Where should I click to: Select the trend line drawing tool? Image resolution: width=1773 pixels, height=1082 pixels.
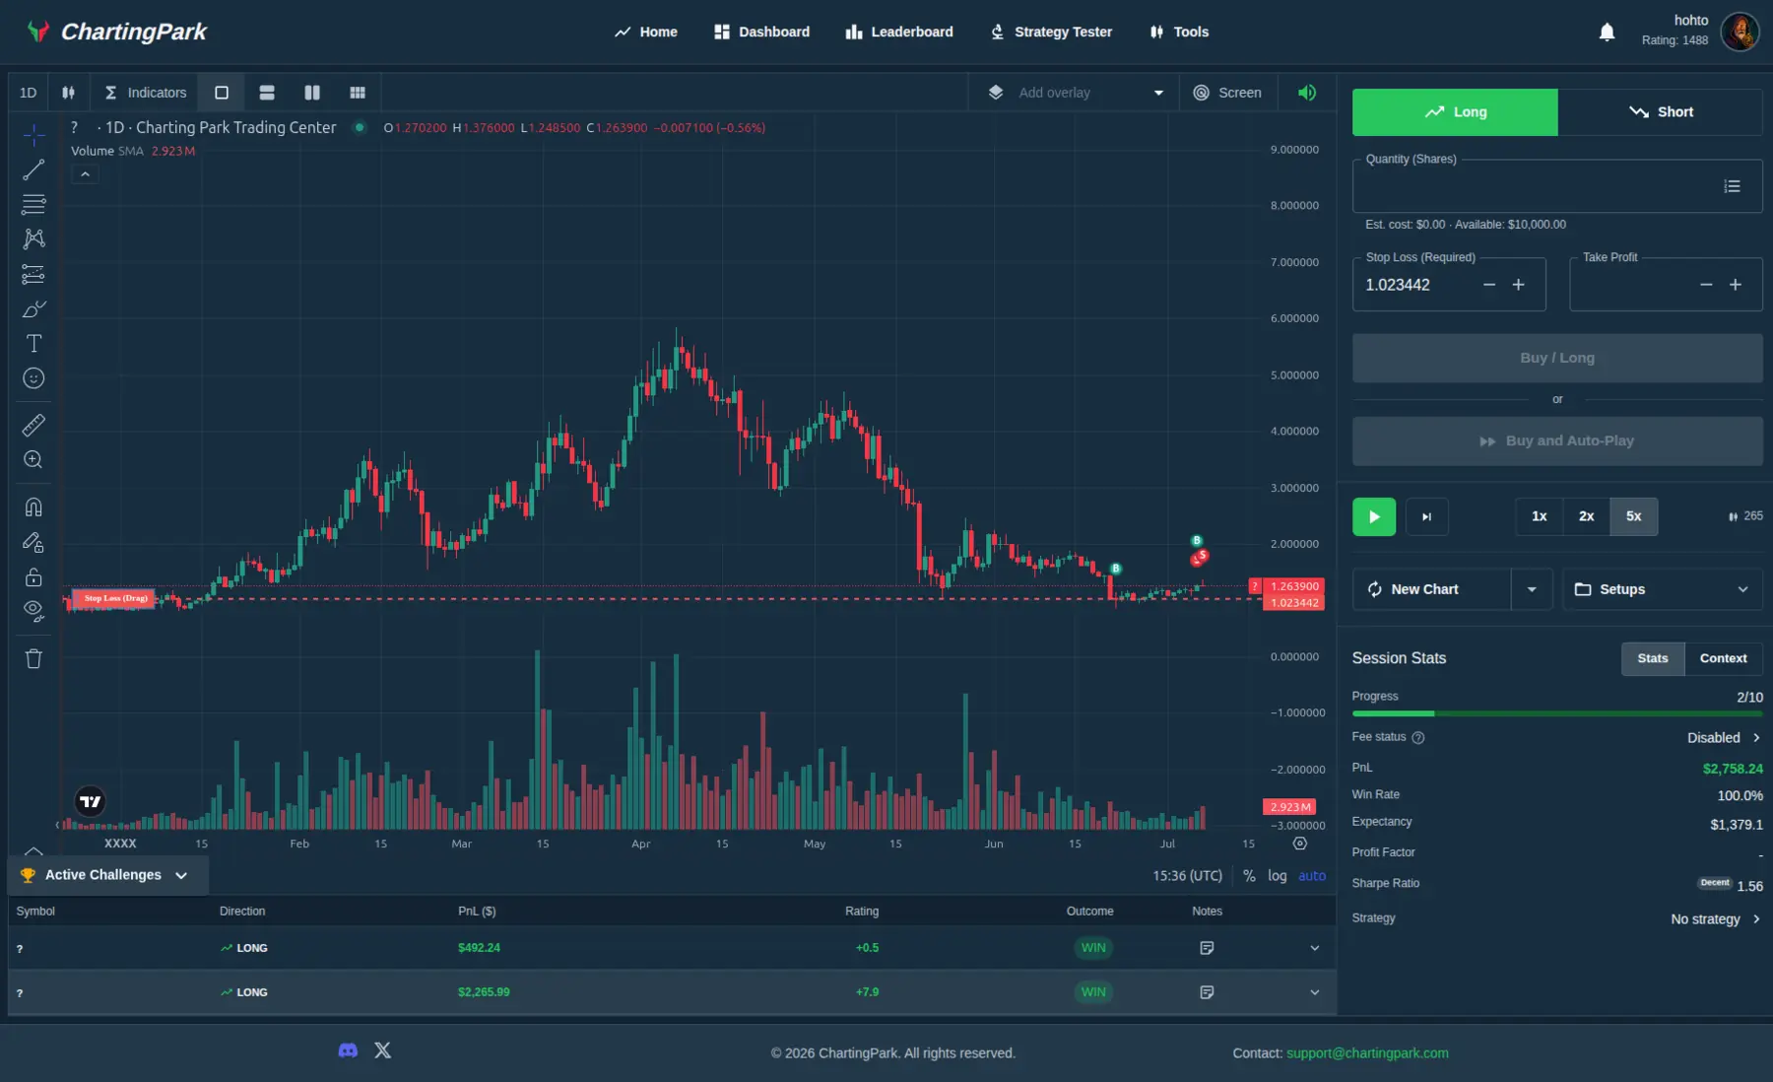tap(33, 169)
